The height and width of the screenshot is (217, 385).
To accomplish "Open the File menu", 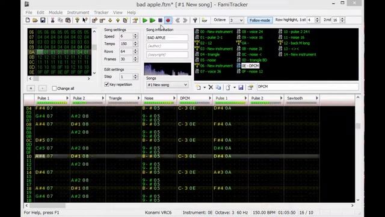I will tap(29, 12).
